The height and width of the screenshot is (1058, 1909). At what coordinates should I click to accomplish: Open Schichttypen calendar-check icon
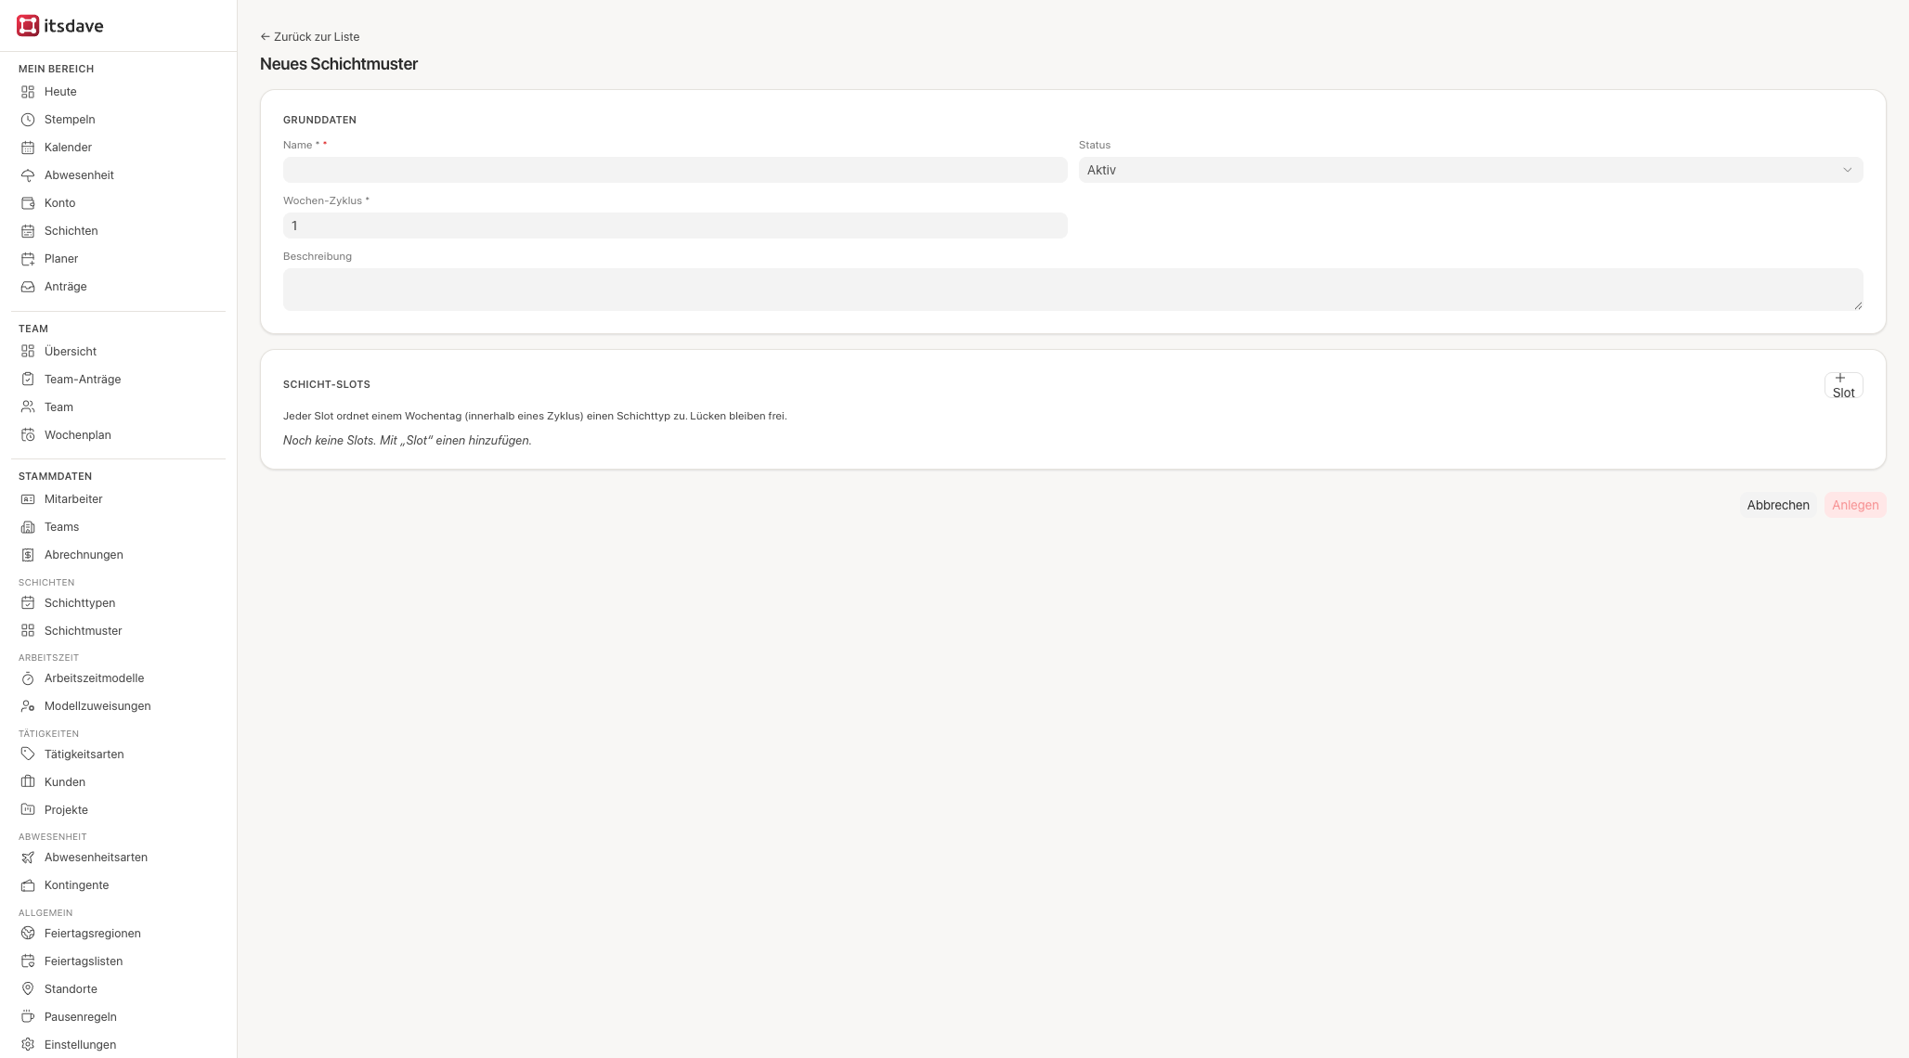[28, 603]
